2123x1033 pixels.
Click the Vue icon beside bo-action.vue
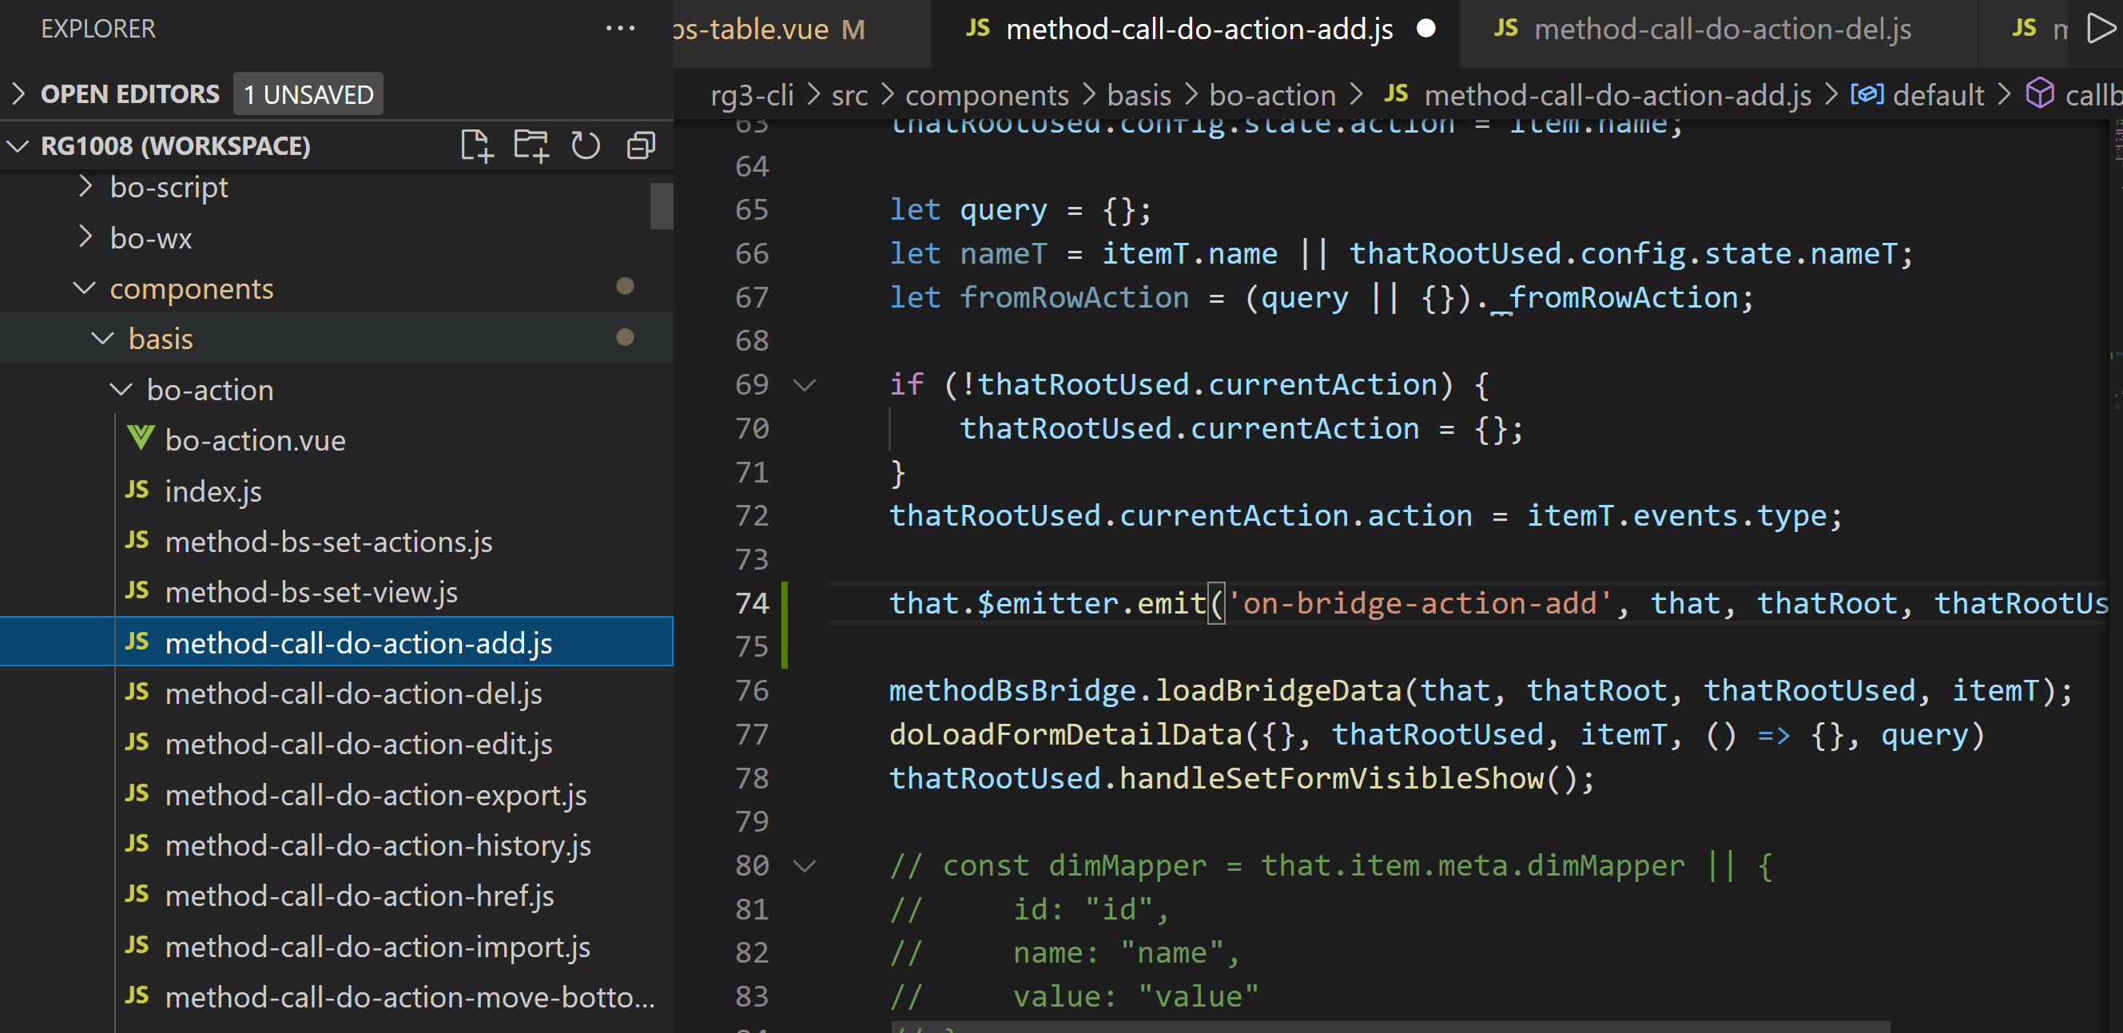click(x=141, y=438)
